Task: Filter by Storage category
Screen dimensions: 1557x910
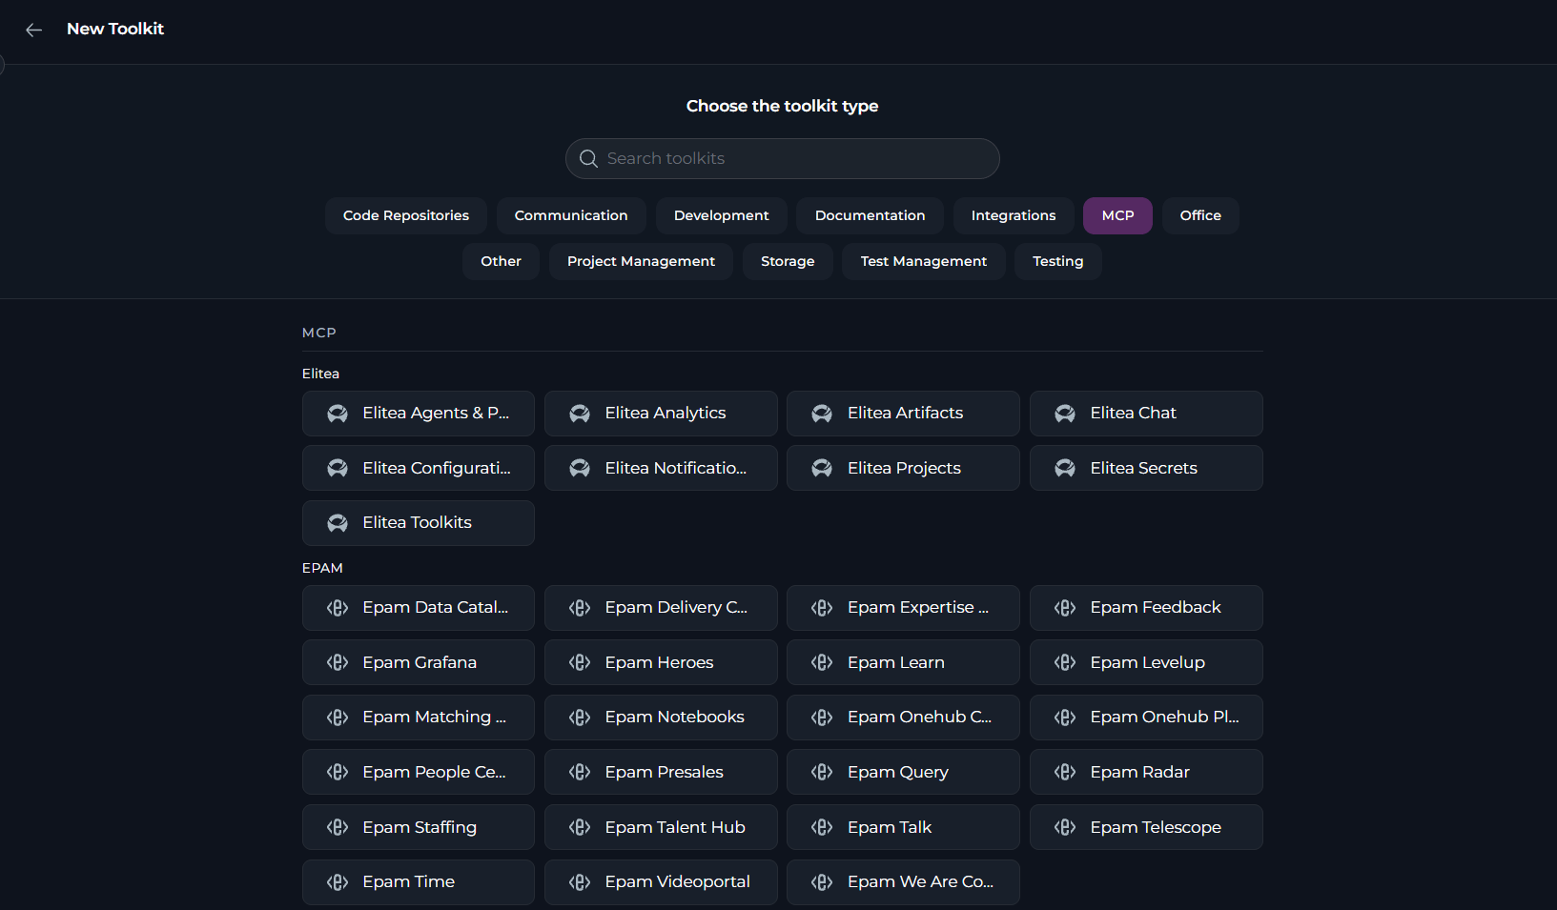Action: (x=788, y=261)
